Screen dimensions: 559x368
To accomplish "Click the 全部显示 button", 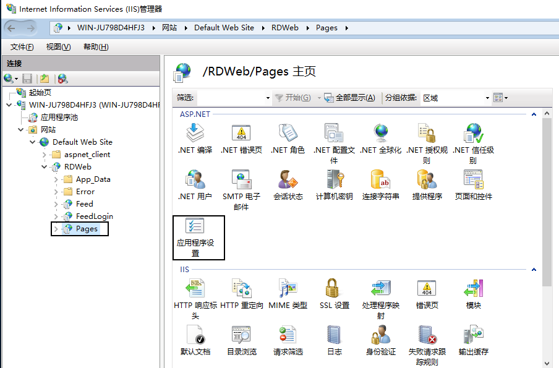I will click(x=350, y=98).
